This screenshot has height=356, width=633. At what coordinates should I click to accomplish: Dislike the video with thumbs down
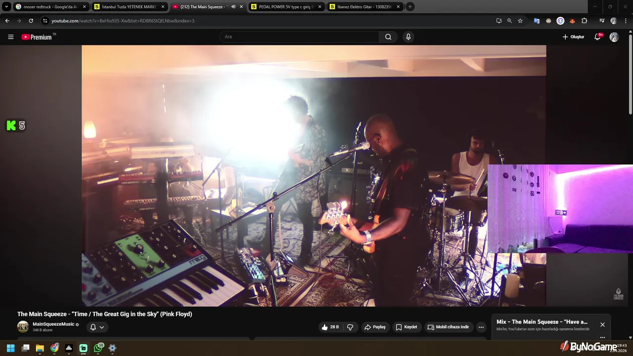pos(350,327)
